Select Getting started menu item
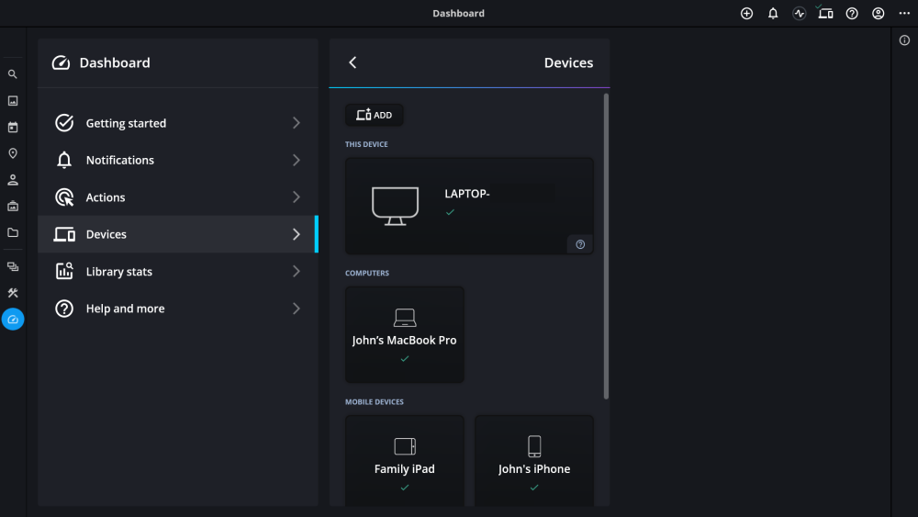This screenshot has height=517, width=918. pyautogui.click(x=178, y=123)
